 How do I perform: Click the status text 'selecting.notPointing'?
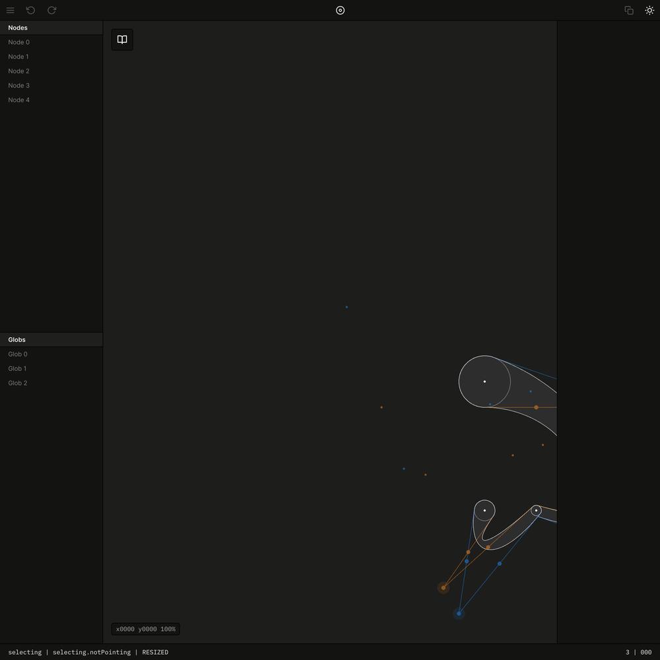(x=92, y=652)
